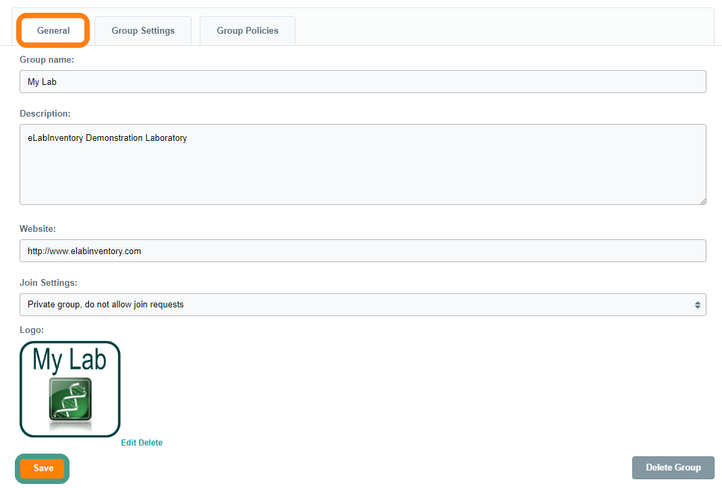Click the "Group name:" label
Screen dimensions: 722x488
click(x=47, y=60)
